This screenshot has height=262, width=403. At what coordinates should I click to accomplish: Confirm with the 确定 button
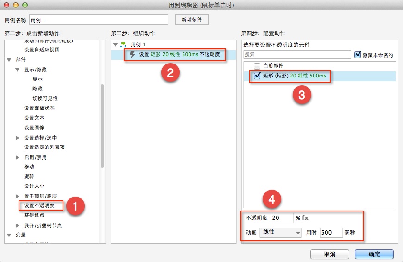(374, 254)
